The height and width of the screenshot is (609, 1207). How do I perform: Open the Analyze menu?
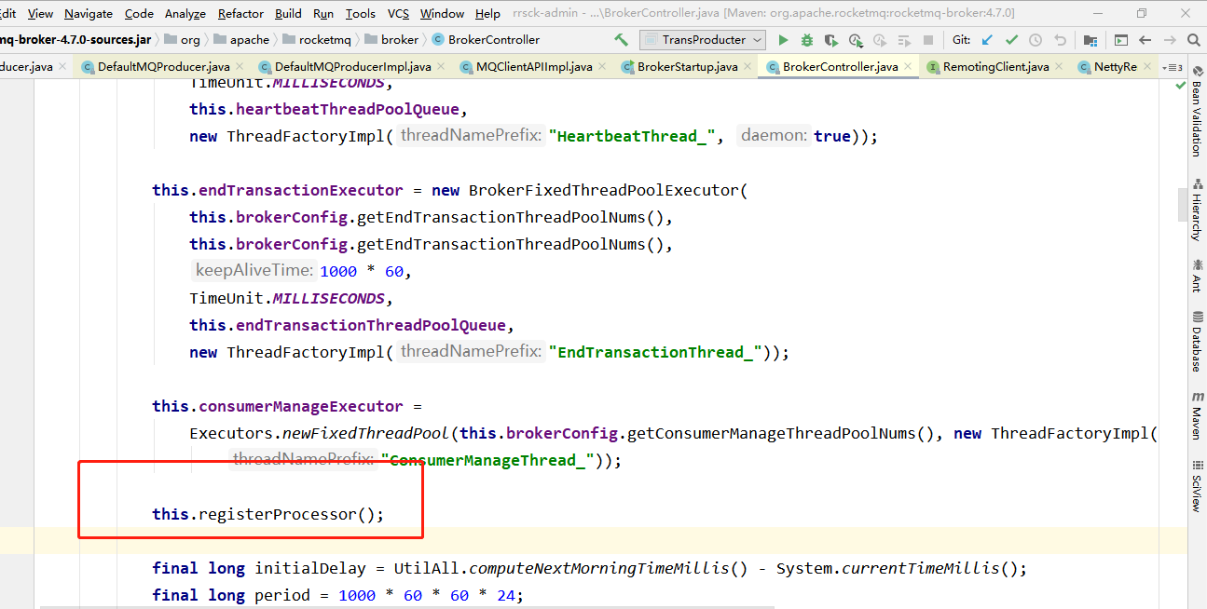click(185, 13)
